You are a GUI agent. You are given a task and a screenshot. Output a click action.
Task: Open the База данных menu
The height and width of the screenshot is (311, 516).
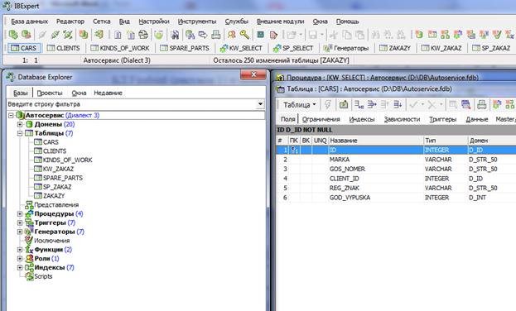point(29,22)
